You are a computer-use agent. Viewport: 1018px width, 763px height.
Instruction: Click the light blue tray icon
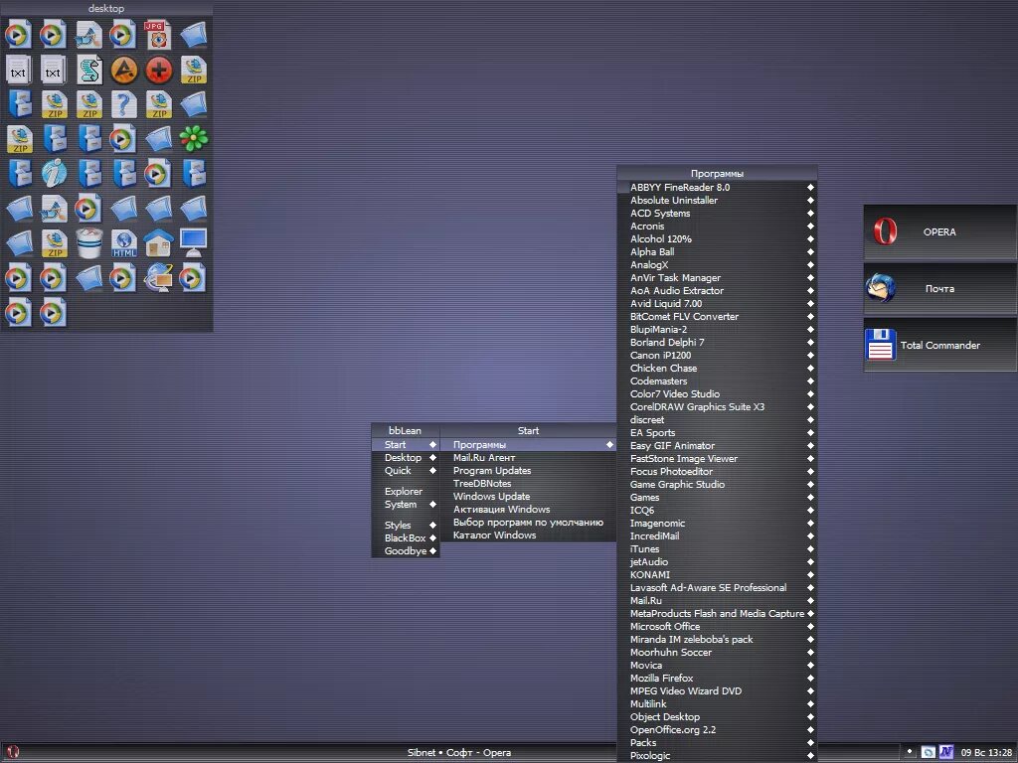pyautogui.click(x=929, y=752)
